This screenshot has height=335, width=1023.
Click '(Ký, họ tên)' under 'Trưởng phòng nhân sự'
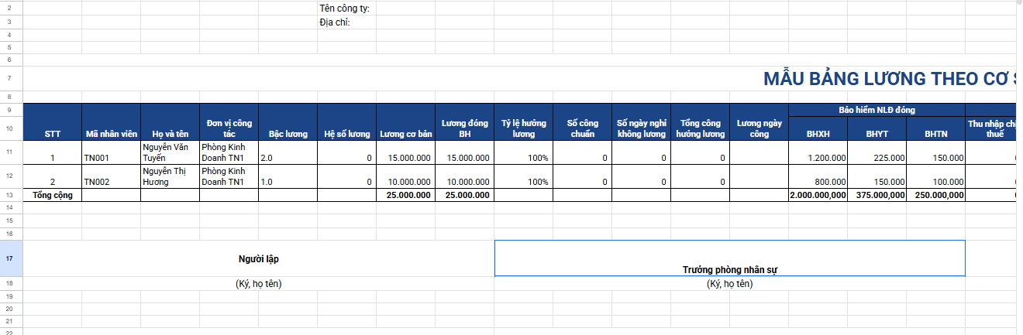[x=730, y=284]
